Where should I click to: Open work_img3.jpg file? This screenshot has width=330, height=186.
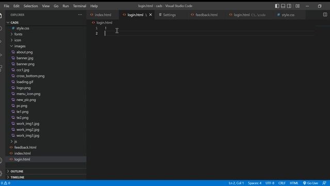tap(27, 135)
